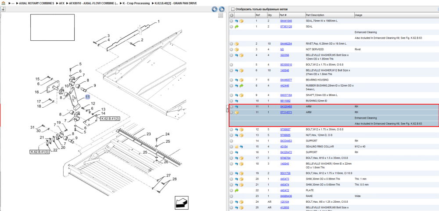
Task: Sort by the Ref column header
Action: [x=257, y=15]
